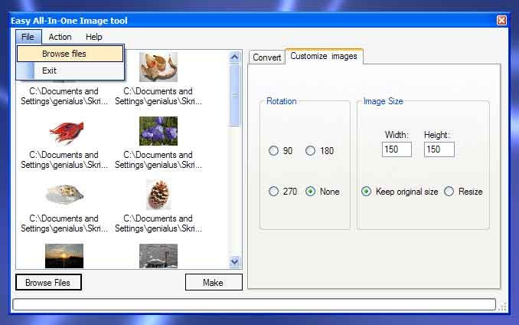Click the image list scrollbar thumb
This screenshot has height=325, width=519.
tap(234, 95)
